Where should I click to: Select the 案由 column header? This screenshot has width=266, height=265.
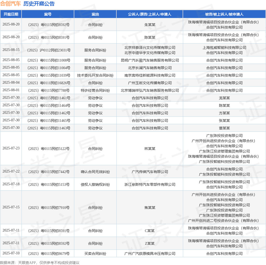click(x=95, y=14)
